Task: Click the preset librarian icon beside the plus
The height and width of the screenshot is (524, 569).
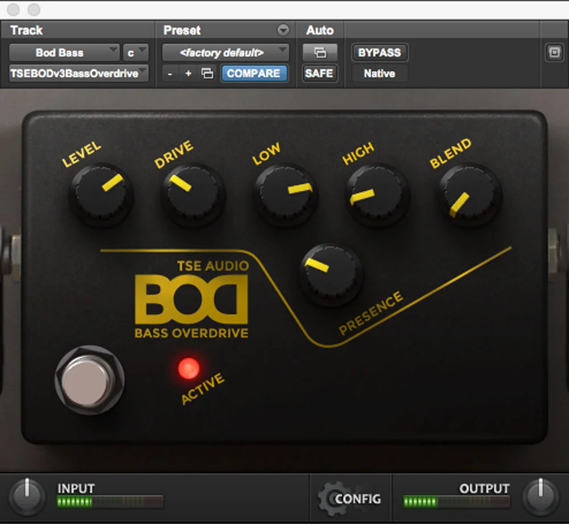Action: (207, 73)
